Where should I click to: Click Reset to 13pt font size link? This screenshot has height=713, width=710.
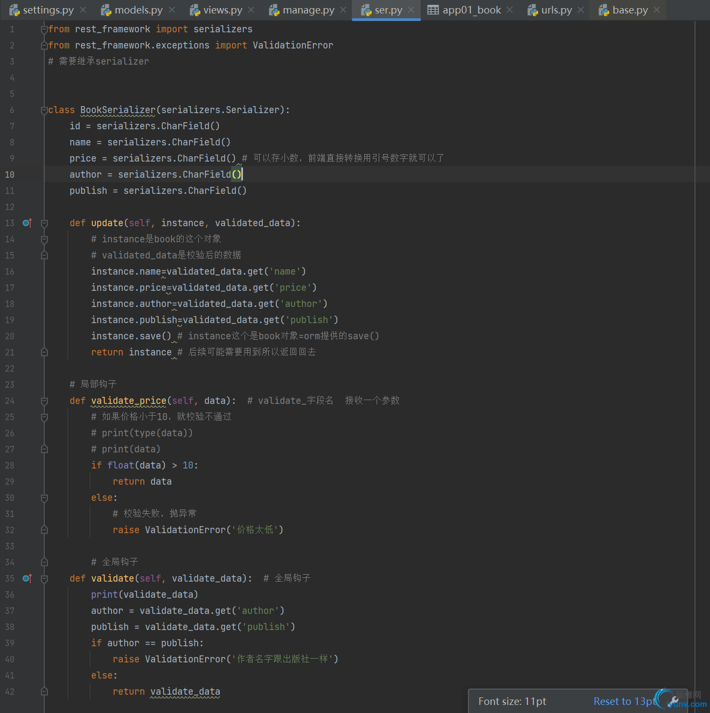(x=624, y=701)
